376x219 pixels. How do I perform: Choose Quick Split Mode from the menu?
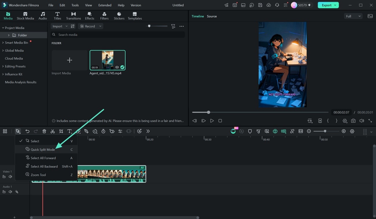tap(46, 150)
